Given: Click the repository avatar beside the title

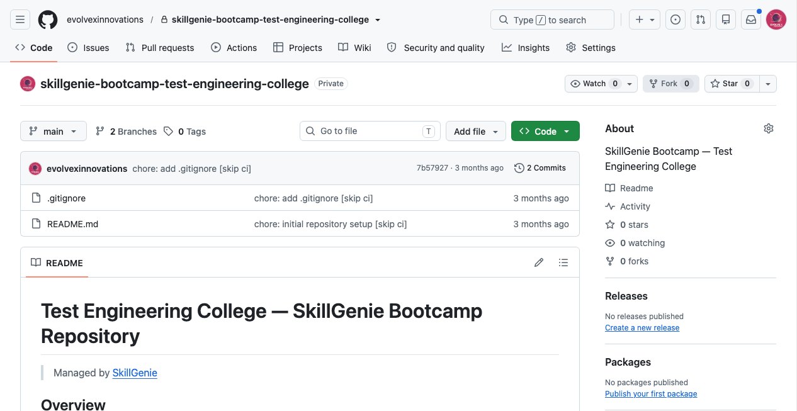Looking at the screenshot, I should (x=28, y=84).
